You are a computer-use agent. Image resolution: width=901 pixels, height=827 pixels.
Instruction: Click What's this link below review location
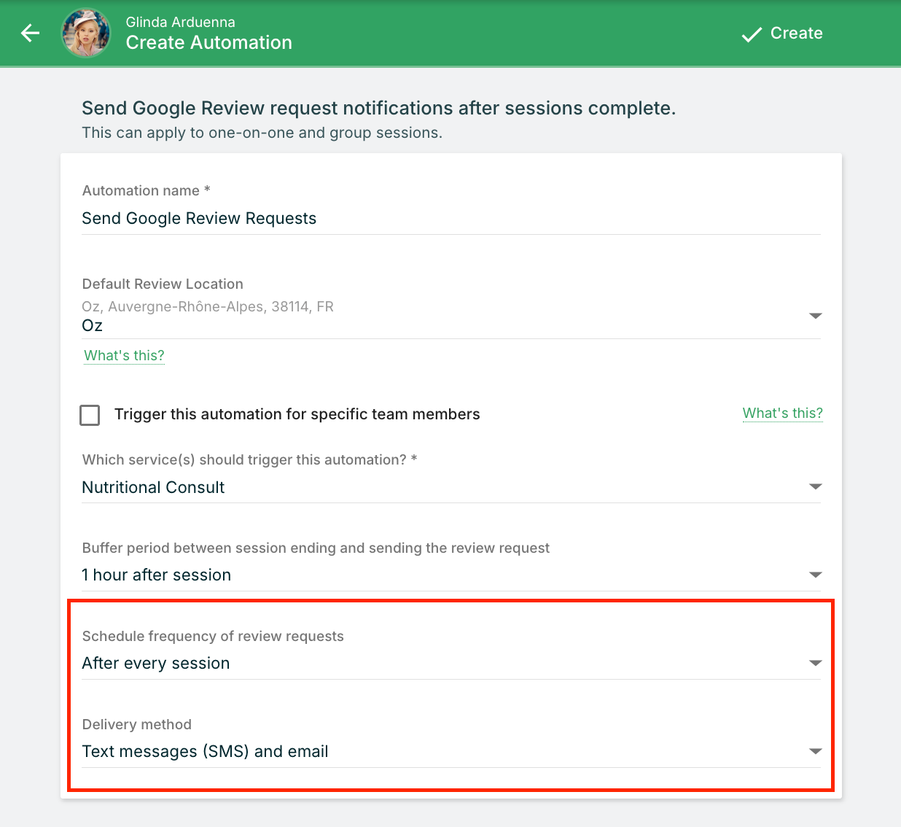click(x=123, y=355)
